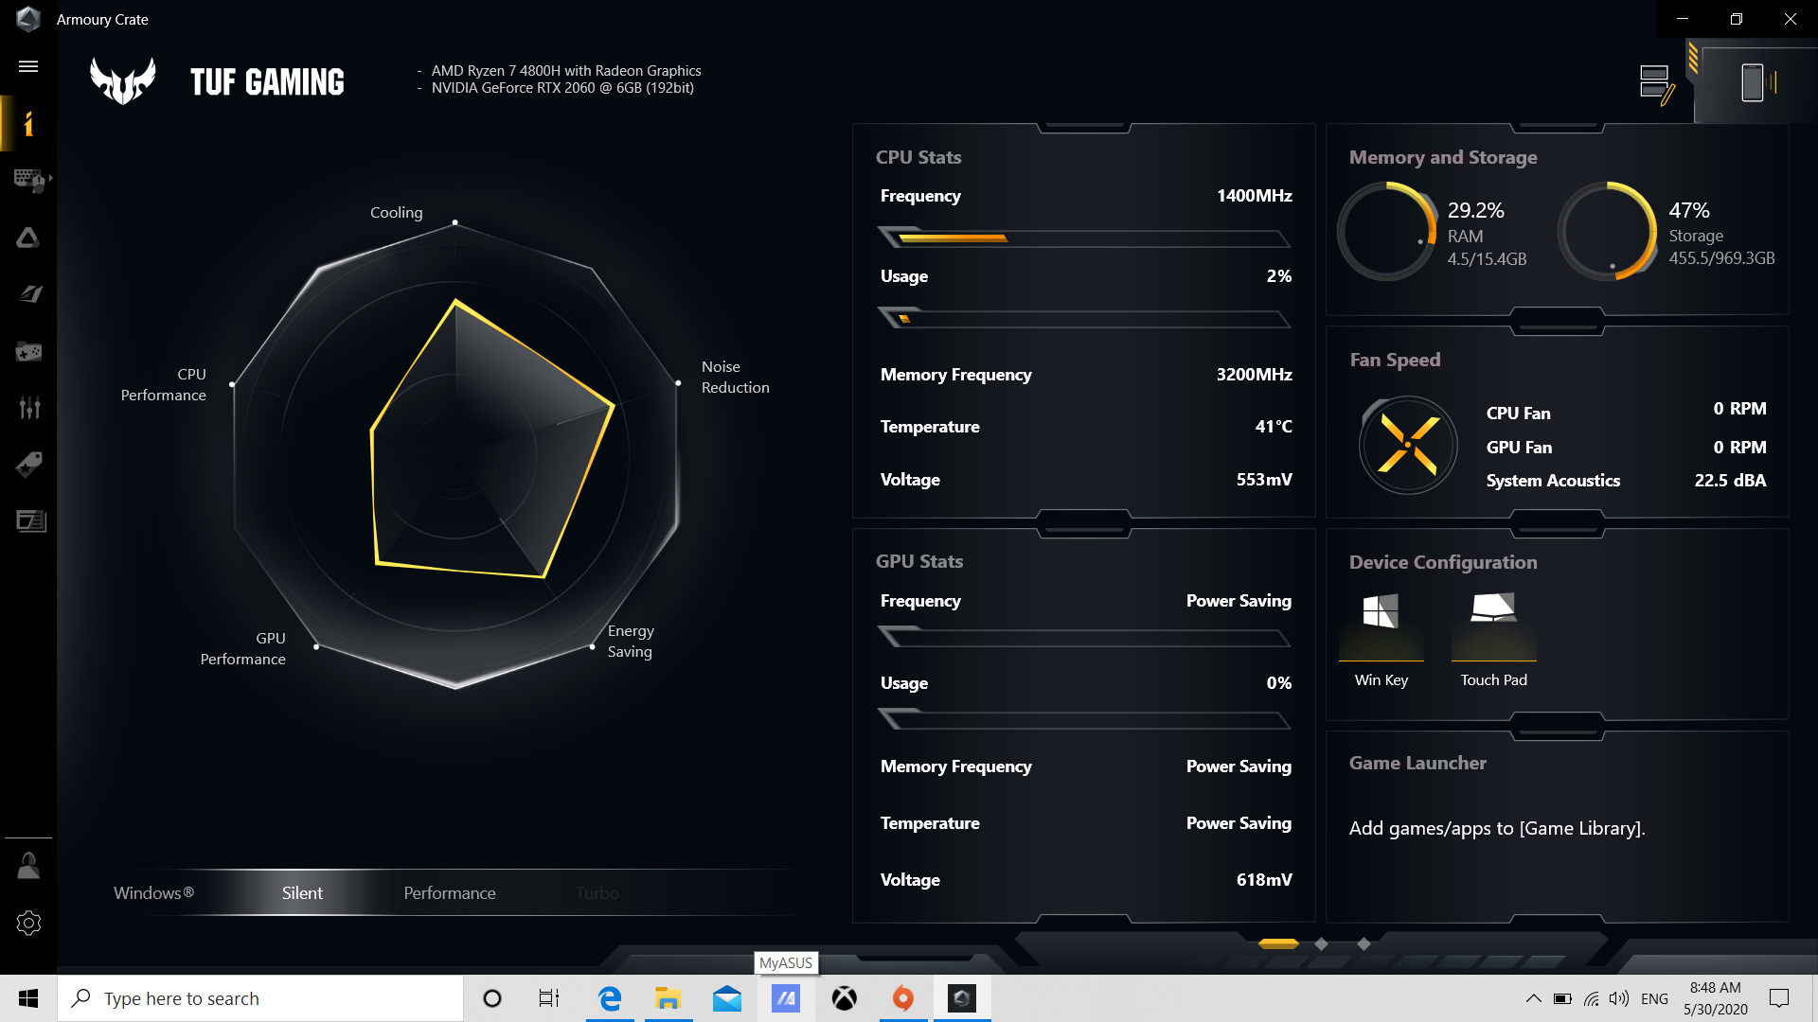Open the Featured deals tag icon
This screenshot has height=1022, width=1818.
pyautogui.click(x=28, y=465)
